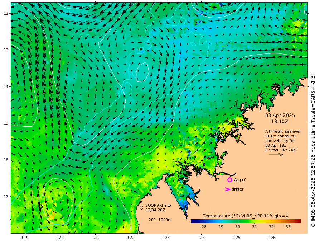
Task: Click the latitude axis label -16
Action: click(5, 160)
